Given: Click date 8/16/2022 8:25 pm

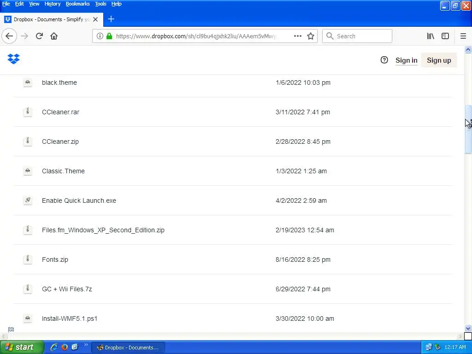Looking at the screenshot, I should click(x=303, y=260).
